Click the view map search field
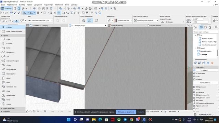Image resolution: width=219 pixels, height=123 pixels. 206,32
